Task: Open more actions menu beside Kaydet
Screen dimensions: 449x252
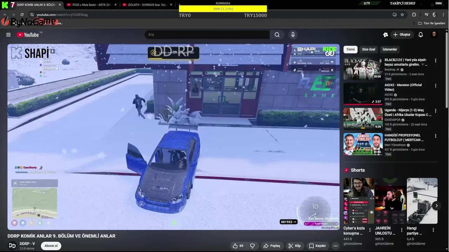Action: point(335,246)
